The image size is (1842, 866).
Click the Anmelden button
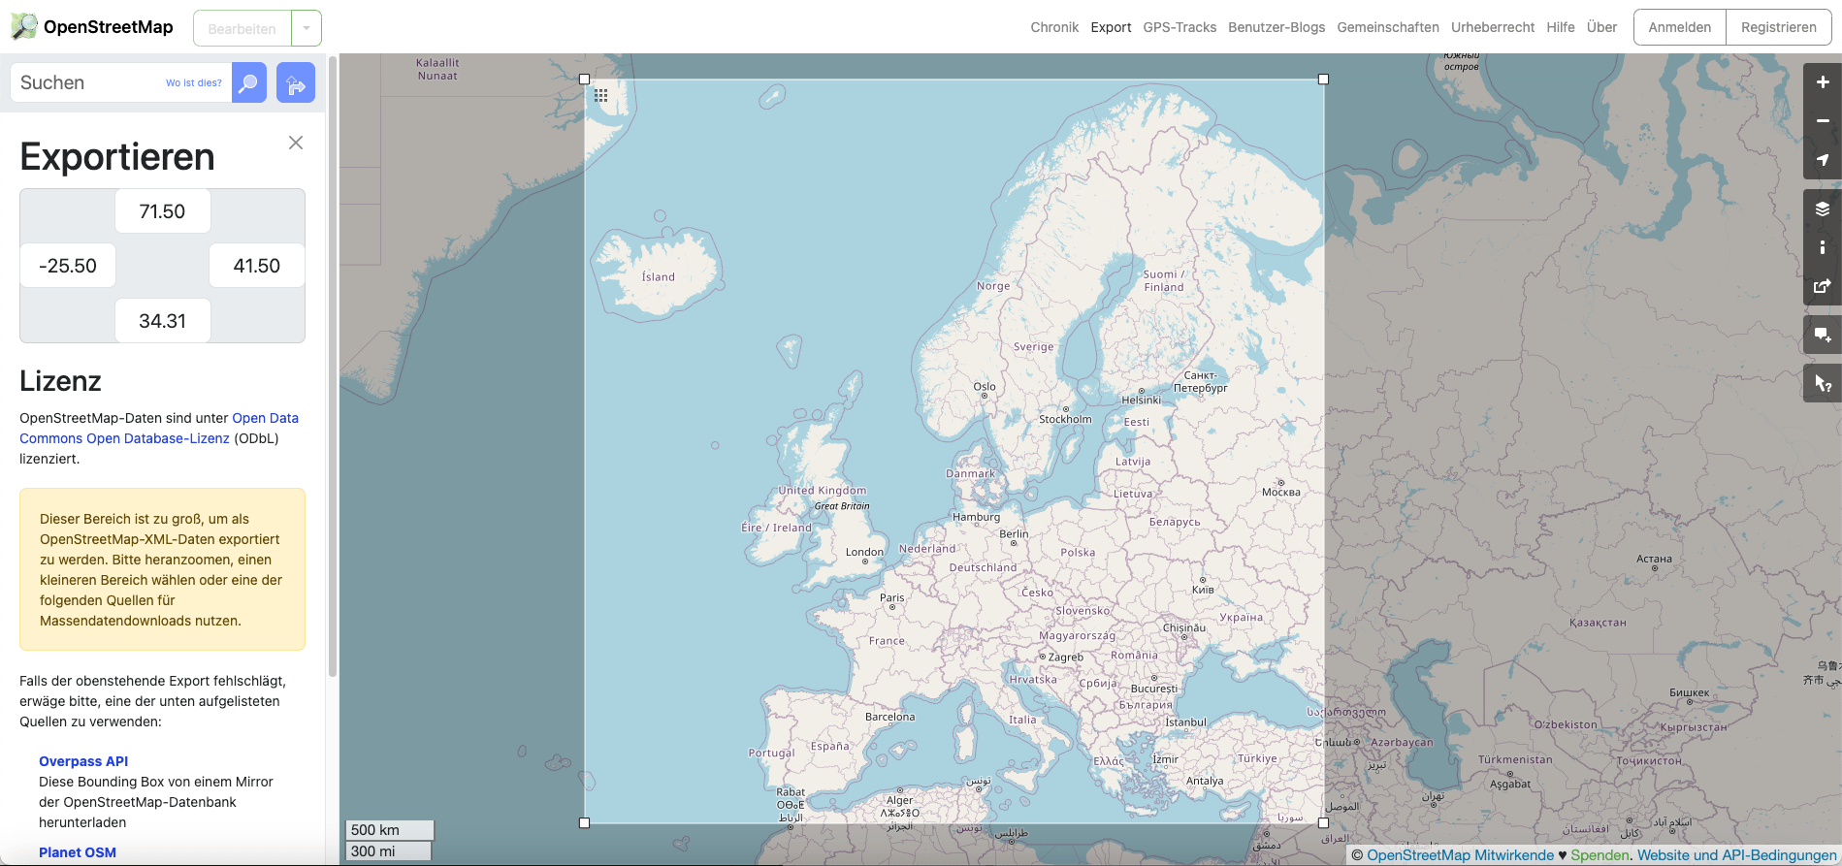(1679, 27)
